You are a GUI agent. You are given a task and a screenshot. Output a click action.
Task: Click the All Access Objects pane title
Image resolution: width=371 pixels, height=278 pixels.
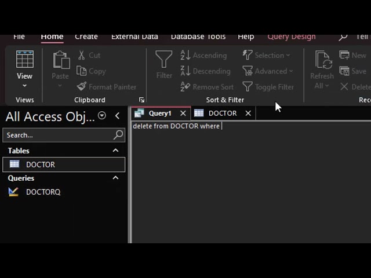[50, 117]
